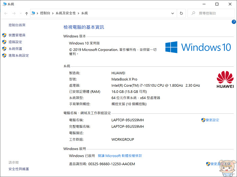This screenshot has height=177, width=237.
Task: Select full computer name beside 完整電腦名稱
Action: click(128, 126)
